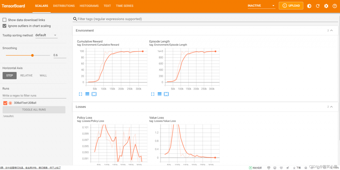The width and height of the screenshot is (340, 170).
Task: Click the Episode Length chart end point
Action: (215, 51)
